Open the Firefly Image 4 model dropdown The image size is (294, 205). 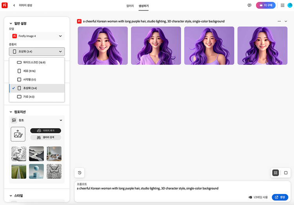[x=37, y=36]
